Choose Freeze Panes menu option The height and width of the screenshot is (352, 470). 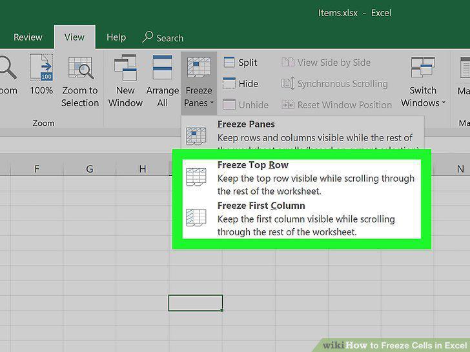tap(303, 133)
